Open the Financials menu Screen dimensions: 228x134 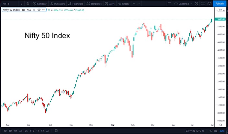(x=75, y=4)
